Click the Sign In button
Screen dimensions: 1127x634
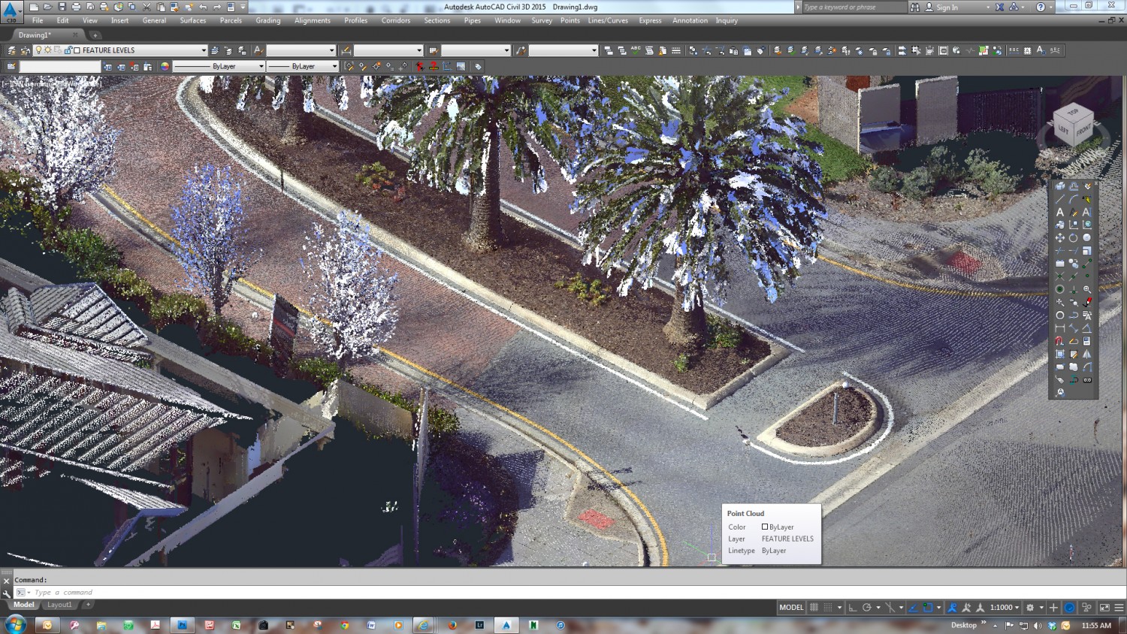(947, 8)
